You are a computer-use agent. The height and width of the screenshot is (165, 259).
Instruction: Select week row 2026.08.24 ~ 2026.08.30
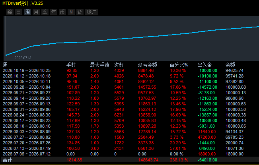point(130,115)
